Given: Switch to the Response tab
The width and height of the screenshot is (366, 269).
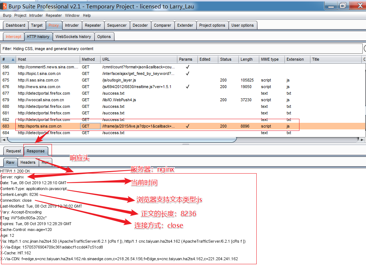Looking at the screenshot, I should point(36,151).
